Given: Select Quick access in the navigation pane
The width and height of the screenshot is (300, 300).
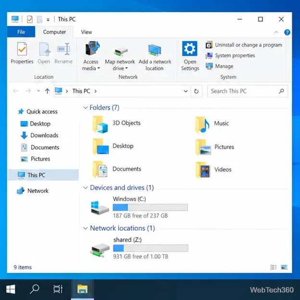Looking at the screenshot, I should click(x=37, y=112).
